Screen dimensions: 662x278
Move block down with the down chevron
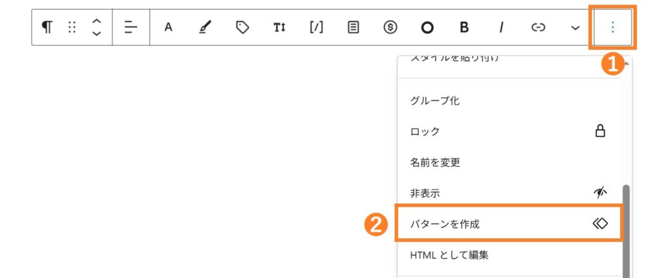(x=97, y=34)
